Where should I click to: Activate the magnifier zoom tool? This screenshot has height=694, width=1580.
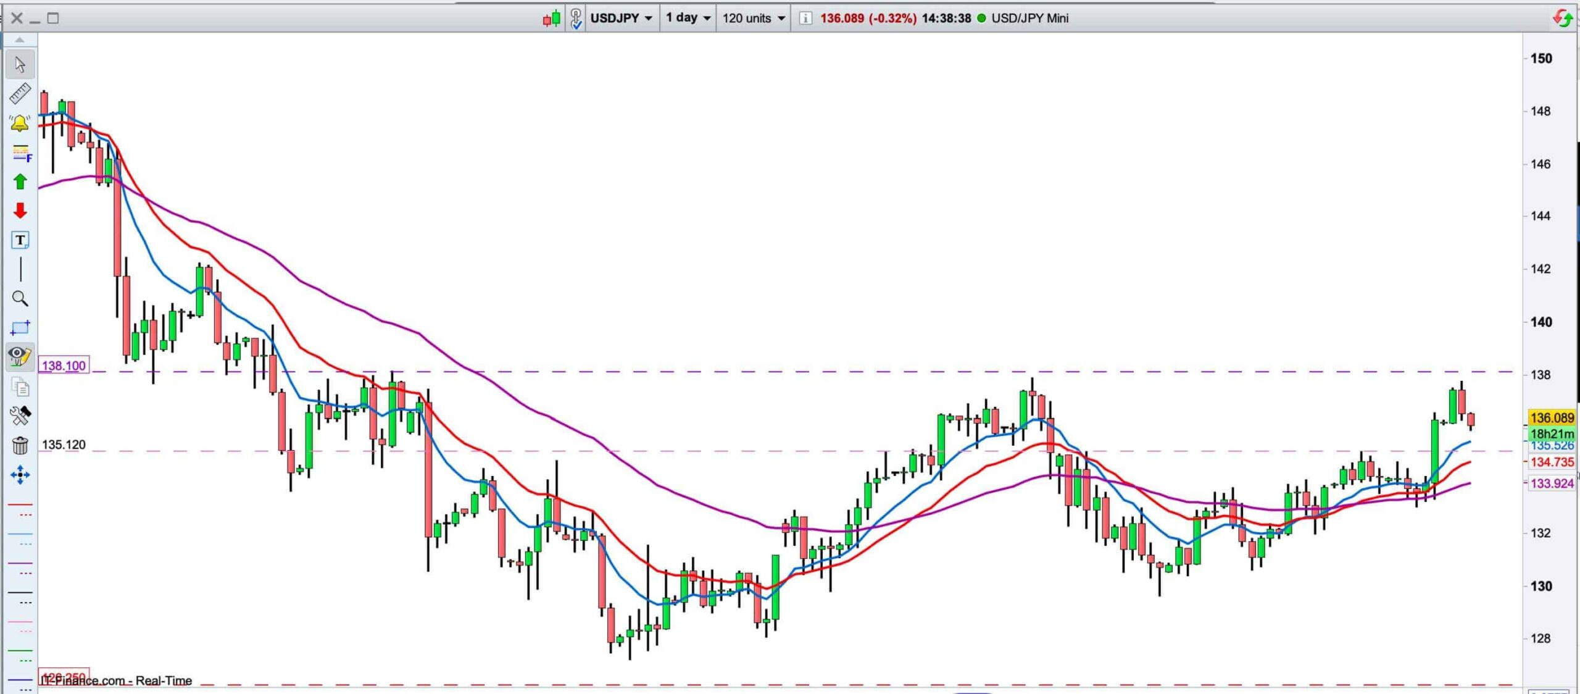pyautogui.click(x=20, y=299)
